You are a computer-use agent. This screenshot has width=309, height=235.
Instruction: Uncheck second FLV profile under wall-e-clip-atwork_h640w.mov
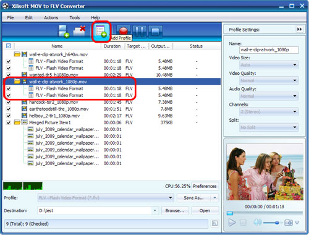click(9, 68)
